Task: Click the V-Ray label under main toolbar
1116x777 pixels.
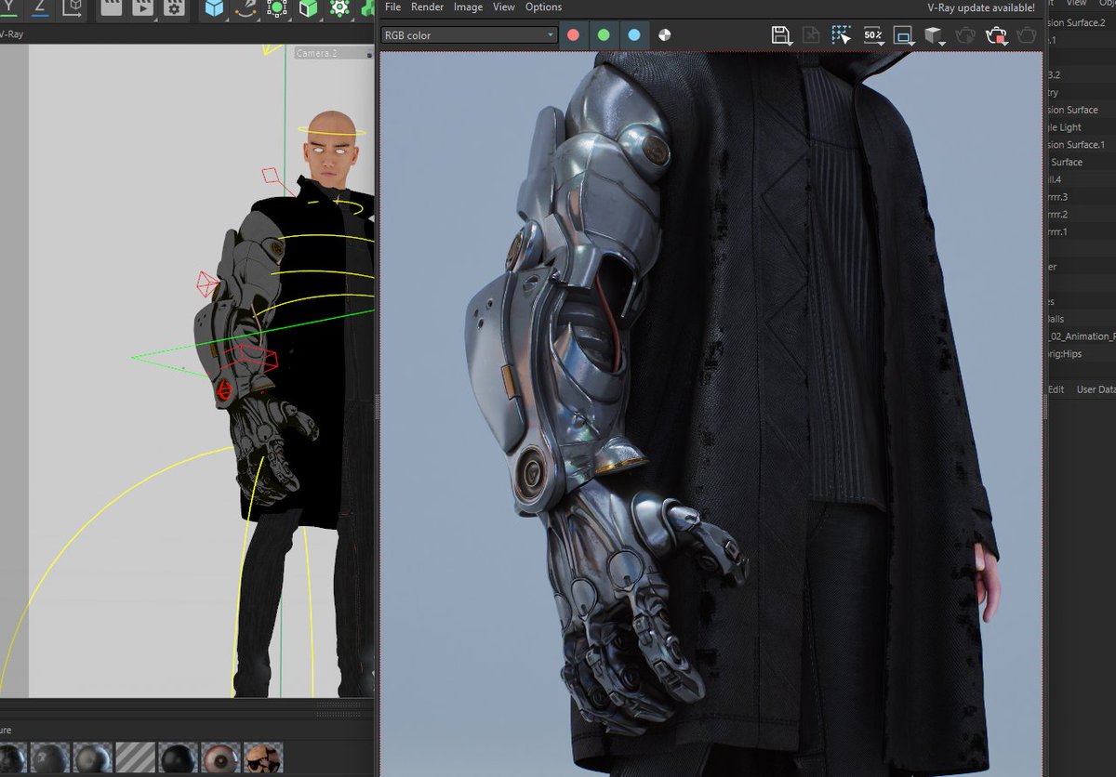Action: coord(11,33)
